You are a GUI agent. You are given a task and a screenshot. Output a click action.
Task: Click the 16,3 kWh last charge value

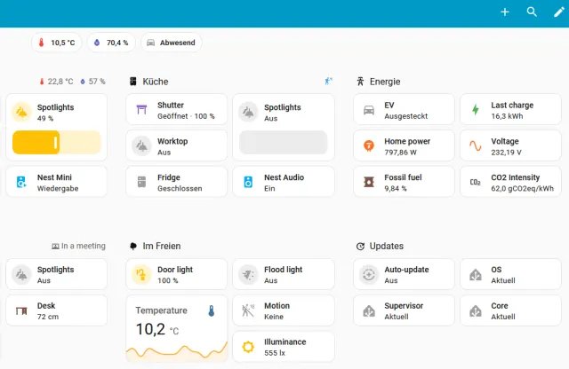click(x=507, y=116)
